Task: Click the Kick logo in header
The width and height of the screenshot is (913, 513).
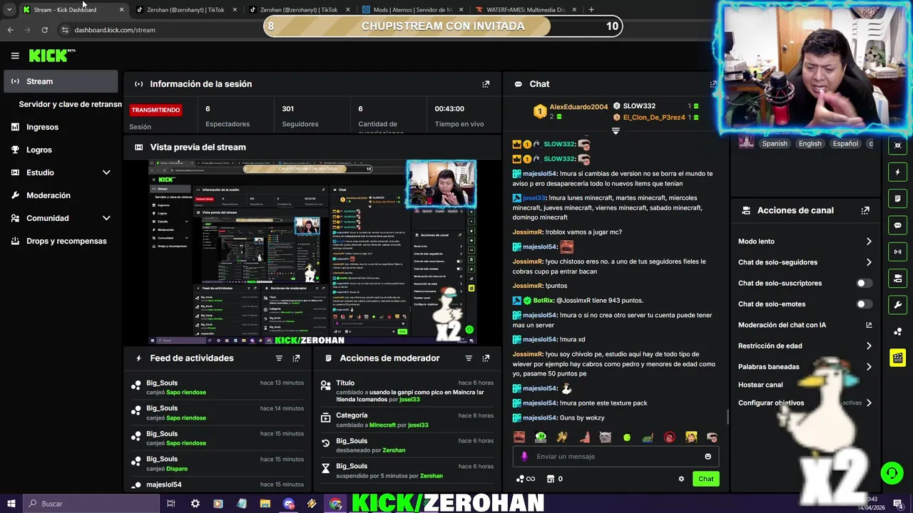Action: click(x=51, y=56)
